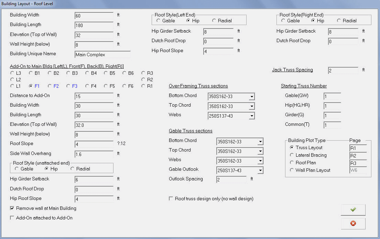Click the Side Wall Overhang field
The width and height of the screenshot is (380, 239).
tap(94, 154)
